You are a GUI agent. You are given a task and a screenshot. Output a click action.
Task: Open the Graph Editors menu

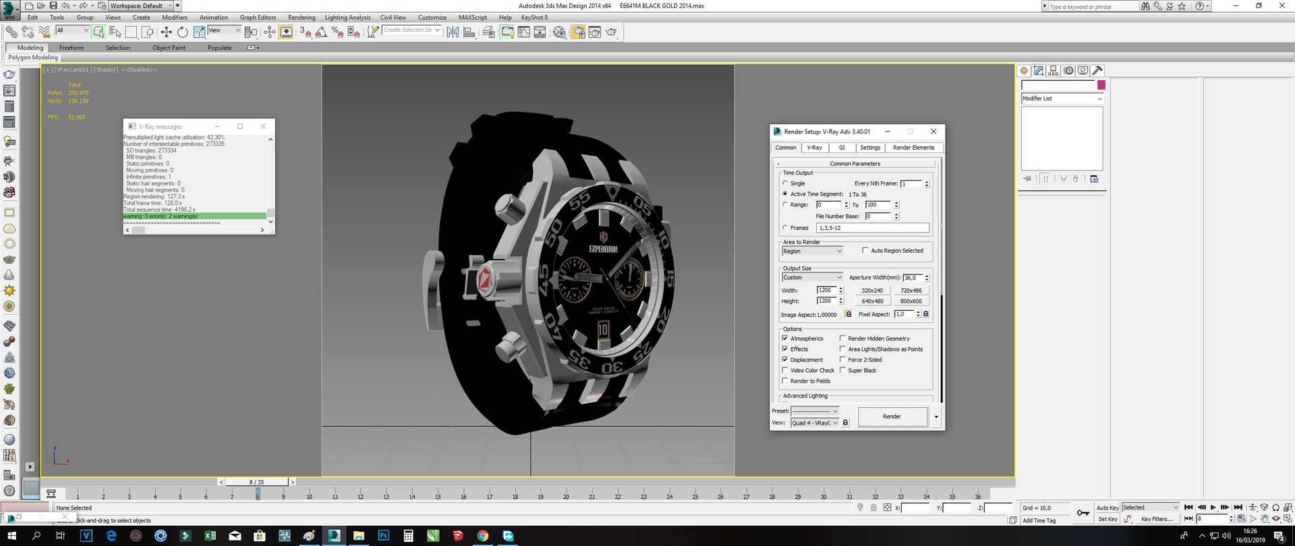tap(258, 18)
